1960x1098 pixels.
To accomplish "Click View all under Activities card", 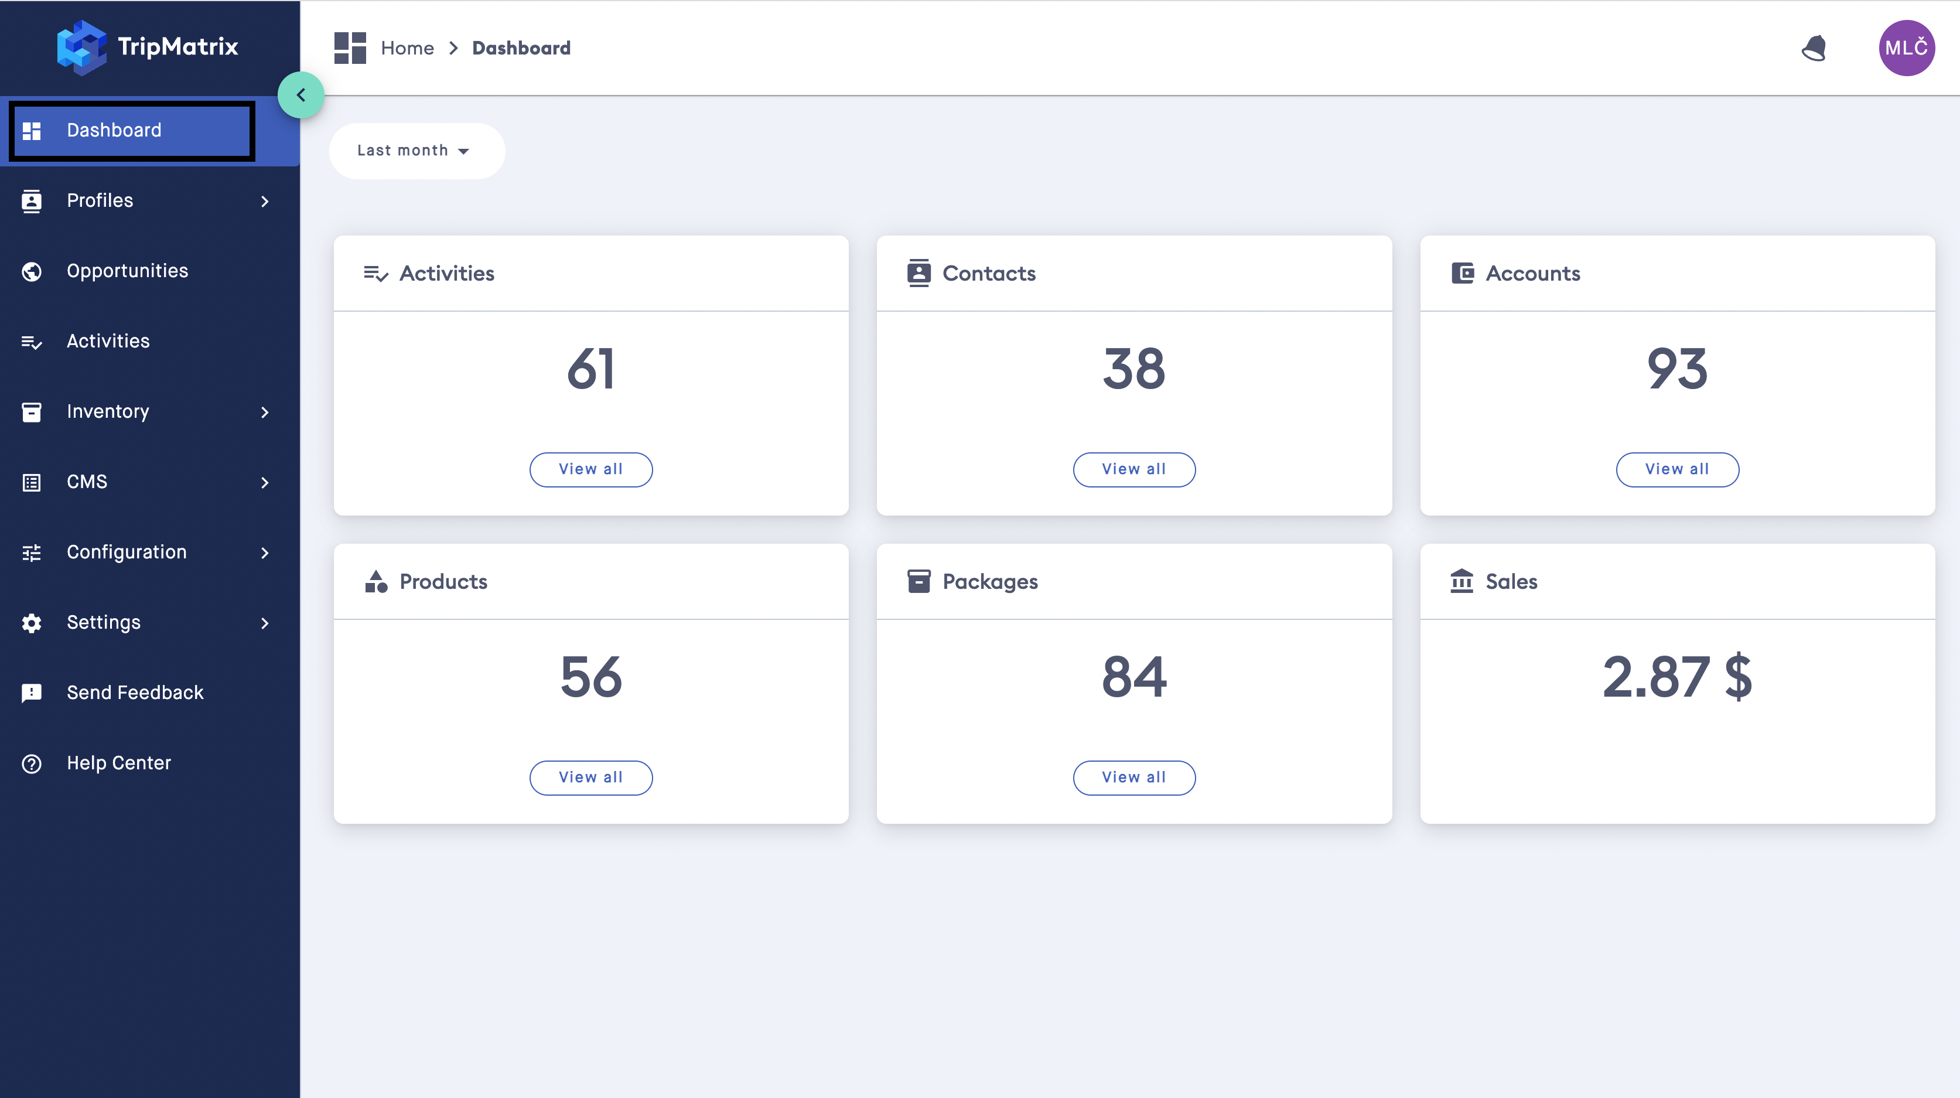I will pyautogui.click(x=591, y=469).
